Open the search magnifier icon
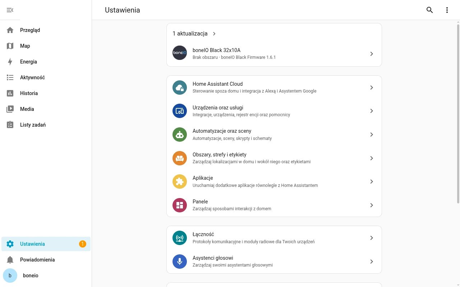Screen dimensions: 460x287 point(430,10)
